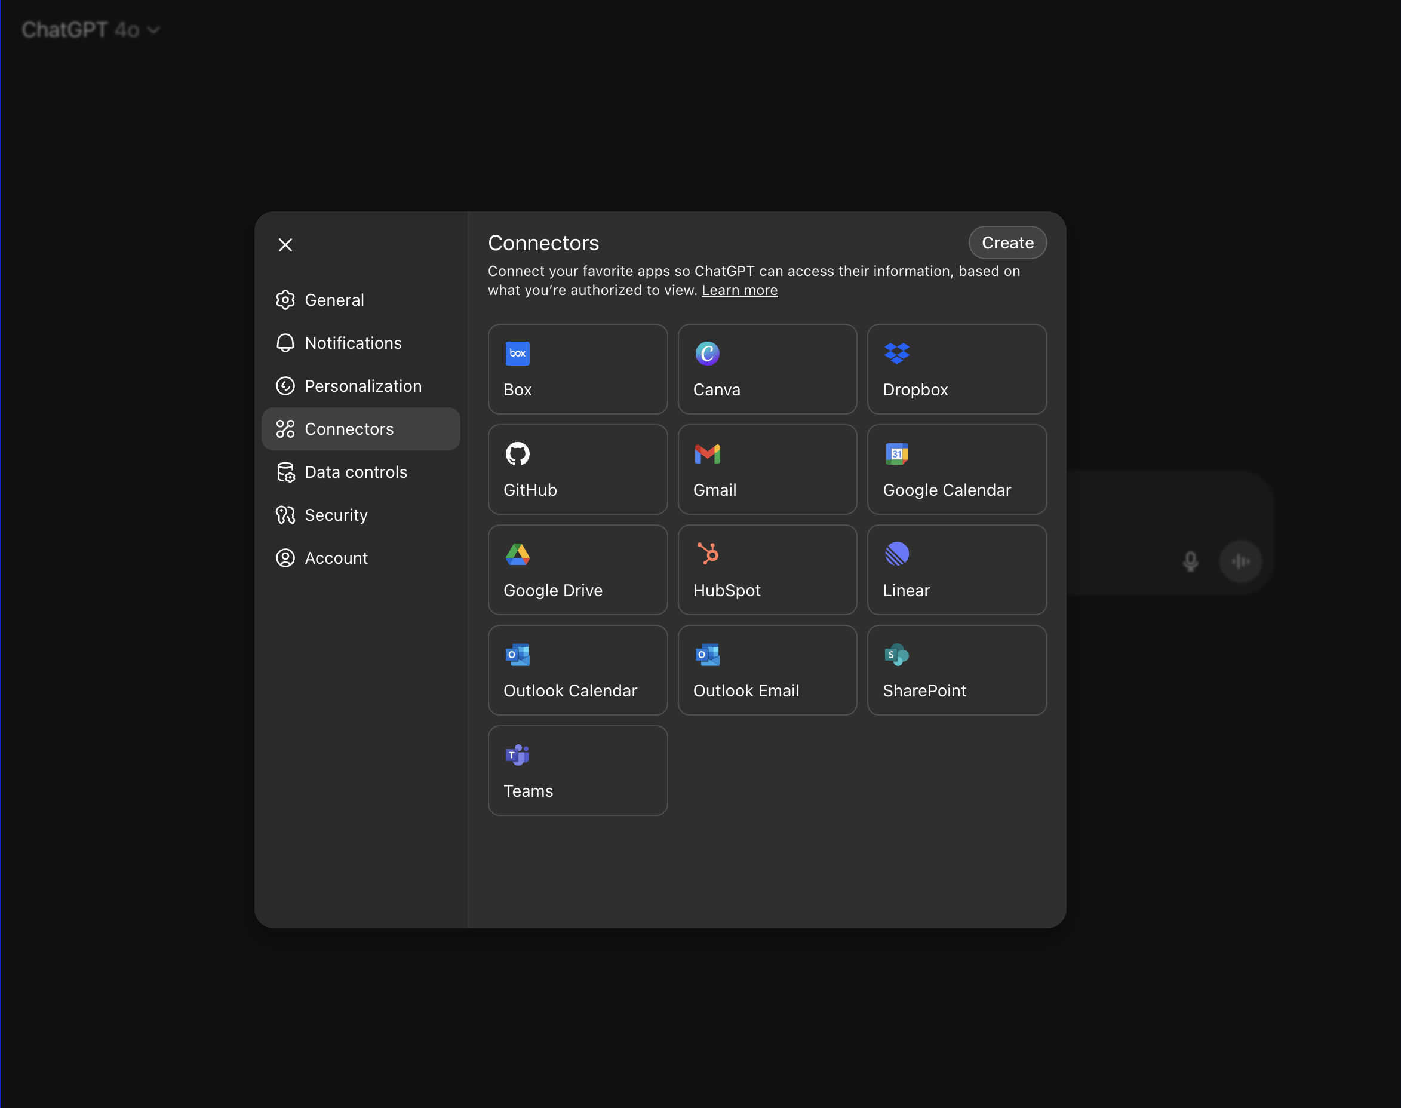
Task: Open the General settings tab
Action: pos(361,300)
